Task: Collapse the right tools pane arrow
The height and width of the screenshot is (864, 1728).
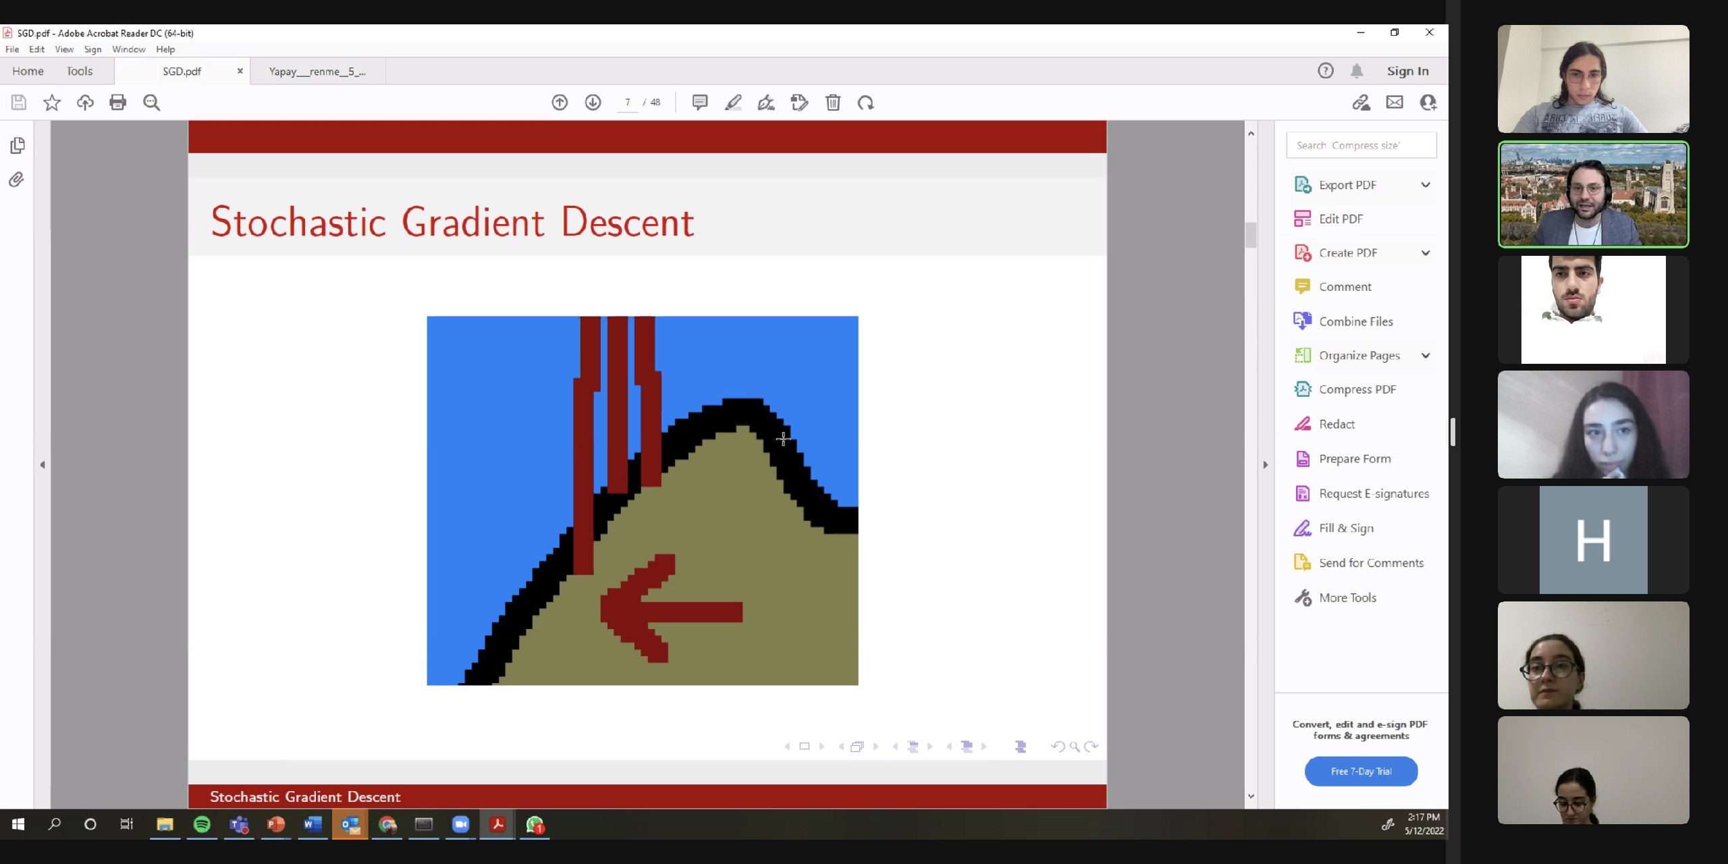Action: point(1266,464)
